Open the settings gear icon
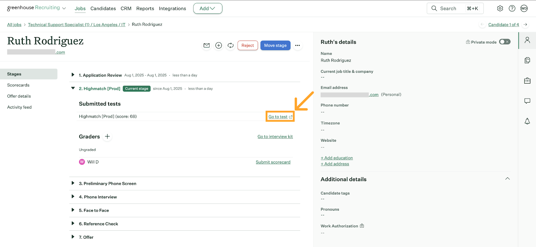Viewport: 536px width, 247px height. tap(500, 8)
